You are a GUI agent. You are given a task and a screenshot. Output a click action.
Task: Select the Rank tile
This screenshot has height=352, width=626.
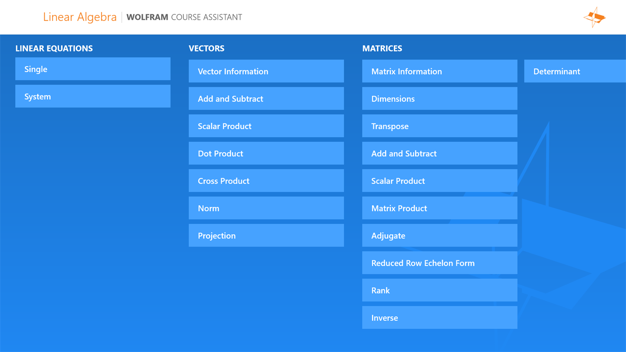click(440, 290)
